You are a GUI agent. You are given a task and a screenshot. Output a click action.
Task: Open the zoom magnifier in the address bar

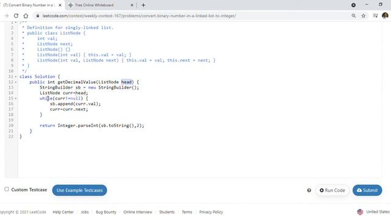354,16
